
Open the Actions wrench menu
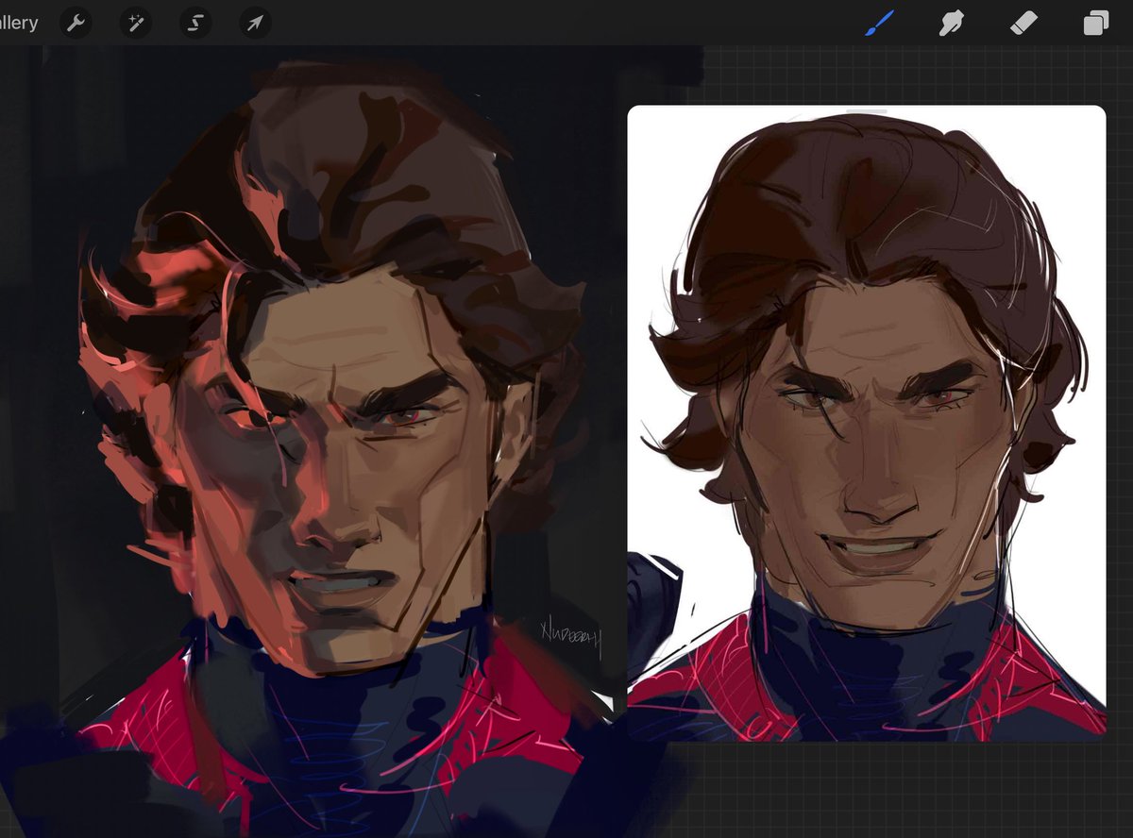[76, 23]
